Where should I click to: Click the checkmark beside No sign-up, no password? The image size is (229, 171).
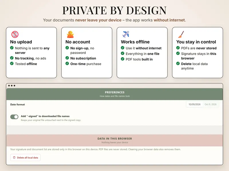pyautogui.click(x=67, y=48)
